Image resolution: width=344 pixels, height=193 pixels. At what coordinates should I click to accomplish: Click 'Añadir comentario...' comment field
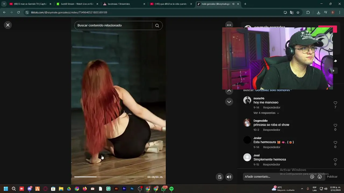pyautogui.click(x=276, y=177)
